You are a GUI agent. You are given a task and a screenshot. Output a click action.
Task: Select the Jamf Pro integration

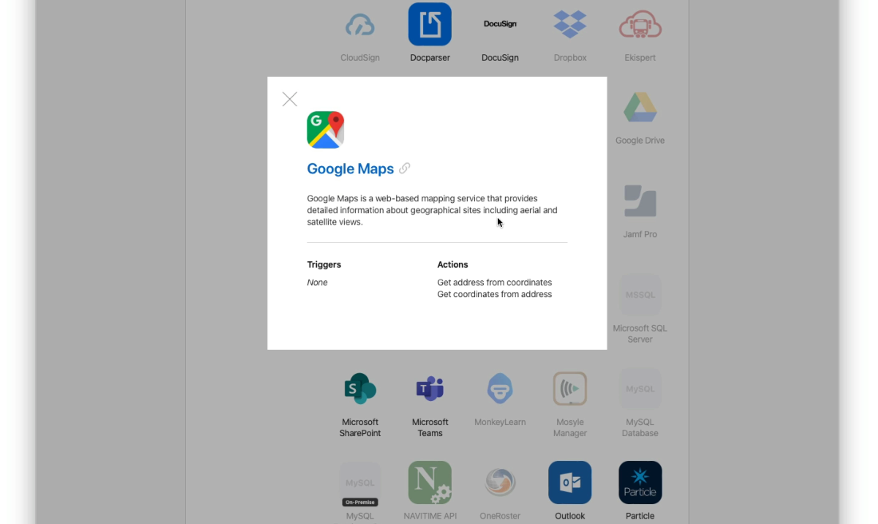(x=640, y=201)
